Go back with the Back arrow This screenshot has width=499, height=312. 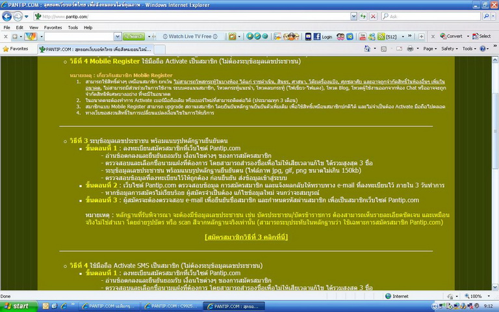7,16
